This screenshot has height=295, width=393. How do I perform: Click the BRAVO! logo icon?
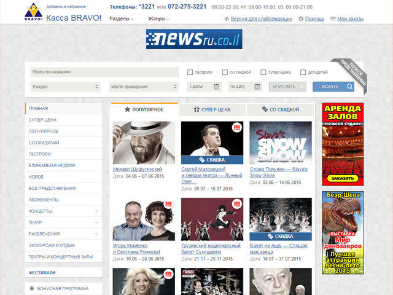33,12
